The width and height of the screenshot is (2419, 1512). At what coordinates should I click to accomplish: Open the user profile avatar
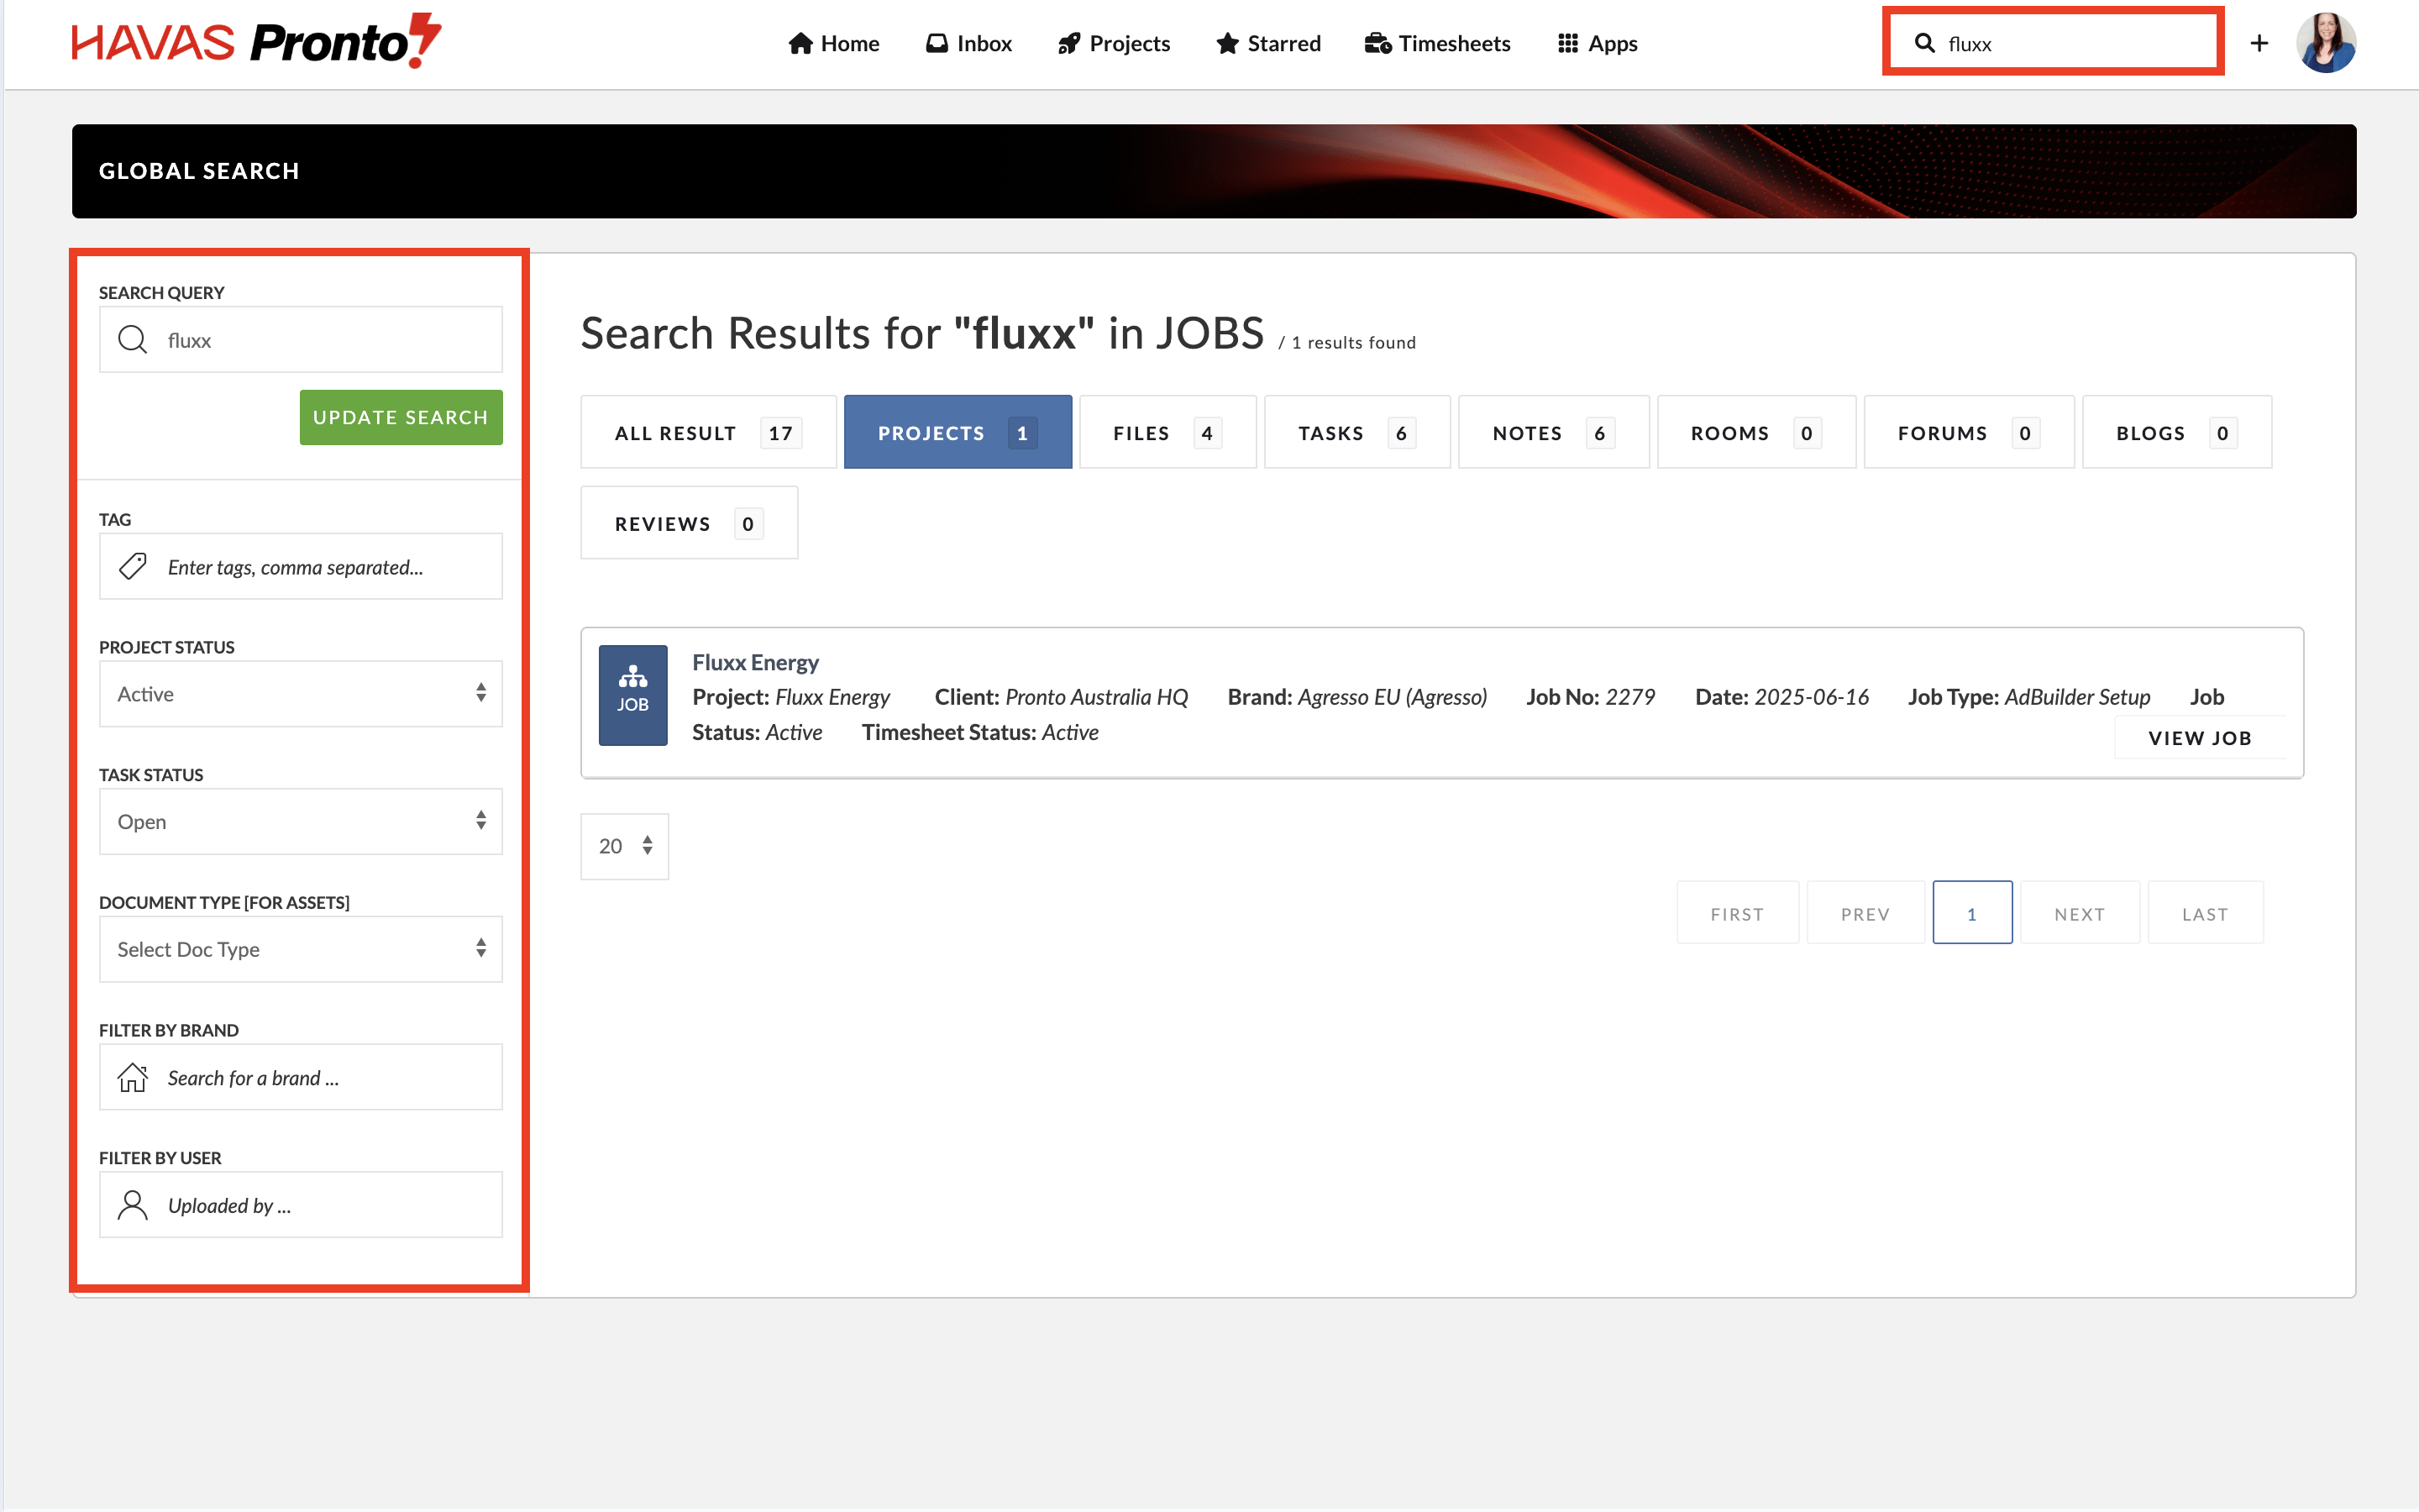[x=2325, y=43]
